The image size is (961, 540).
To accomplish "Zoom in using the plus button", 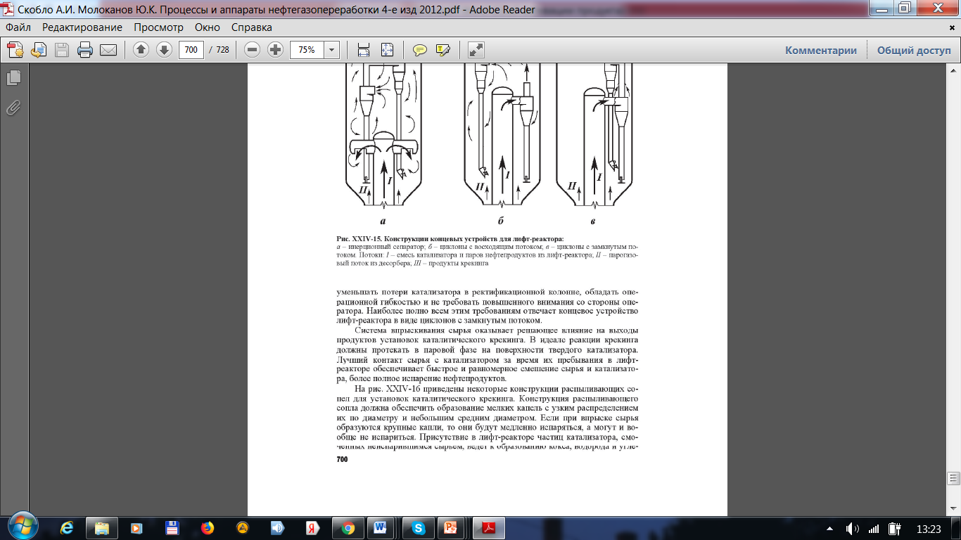I will pos(275,50).
